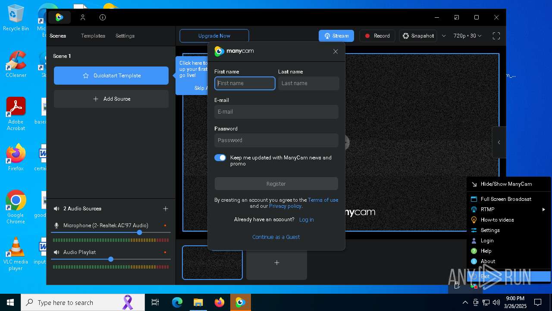Image resolution: width=552 pixels, height=311 pixels.
Task: Open File Explorer from taskbar
Action: click(x=198, y=302)
